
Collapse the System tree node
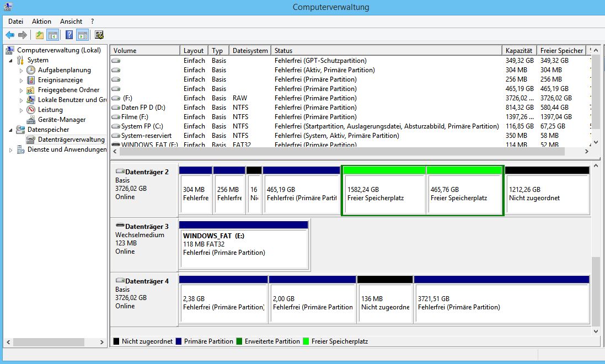coord(11,61)
